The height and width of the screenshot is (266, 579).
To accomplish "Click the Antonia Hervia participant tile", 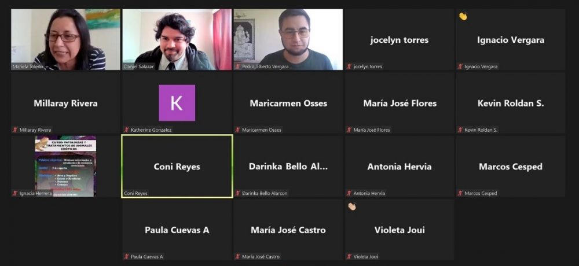I will (x=400, y=167).
